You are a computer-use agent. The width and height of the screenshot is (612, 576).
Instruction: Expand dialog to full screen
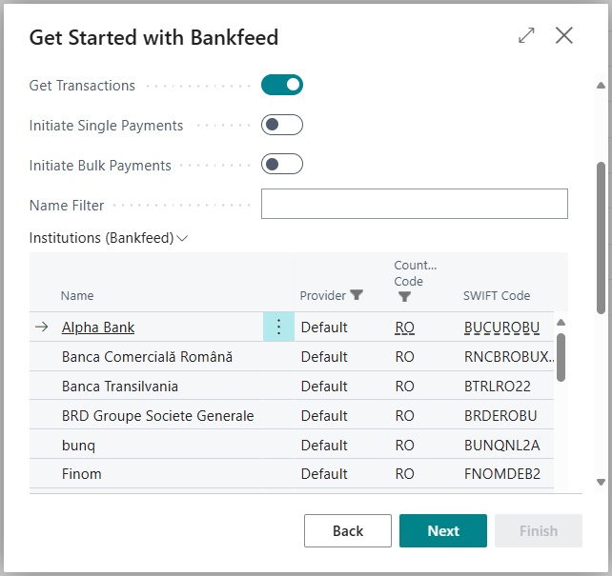pyautogui.click(x=526, y=35)
